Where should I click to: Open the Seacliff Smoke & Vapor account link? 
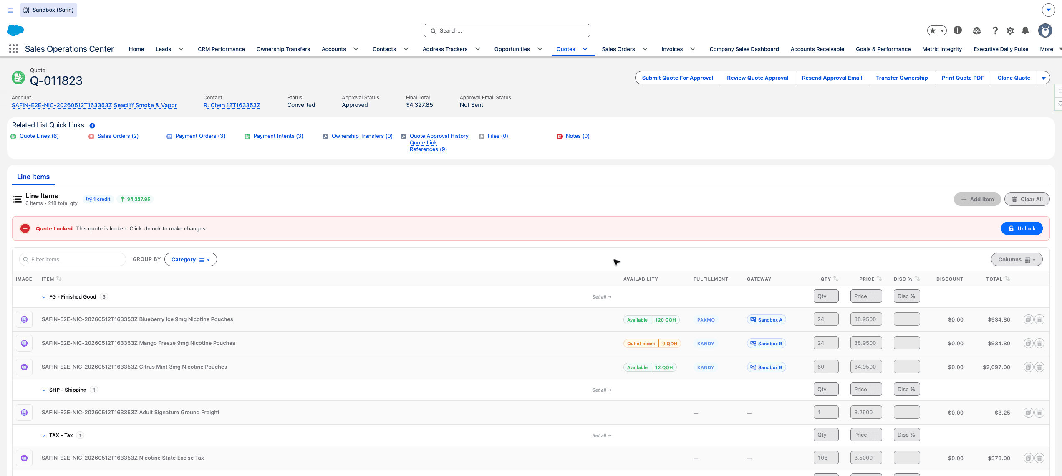tap(94, 105)
